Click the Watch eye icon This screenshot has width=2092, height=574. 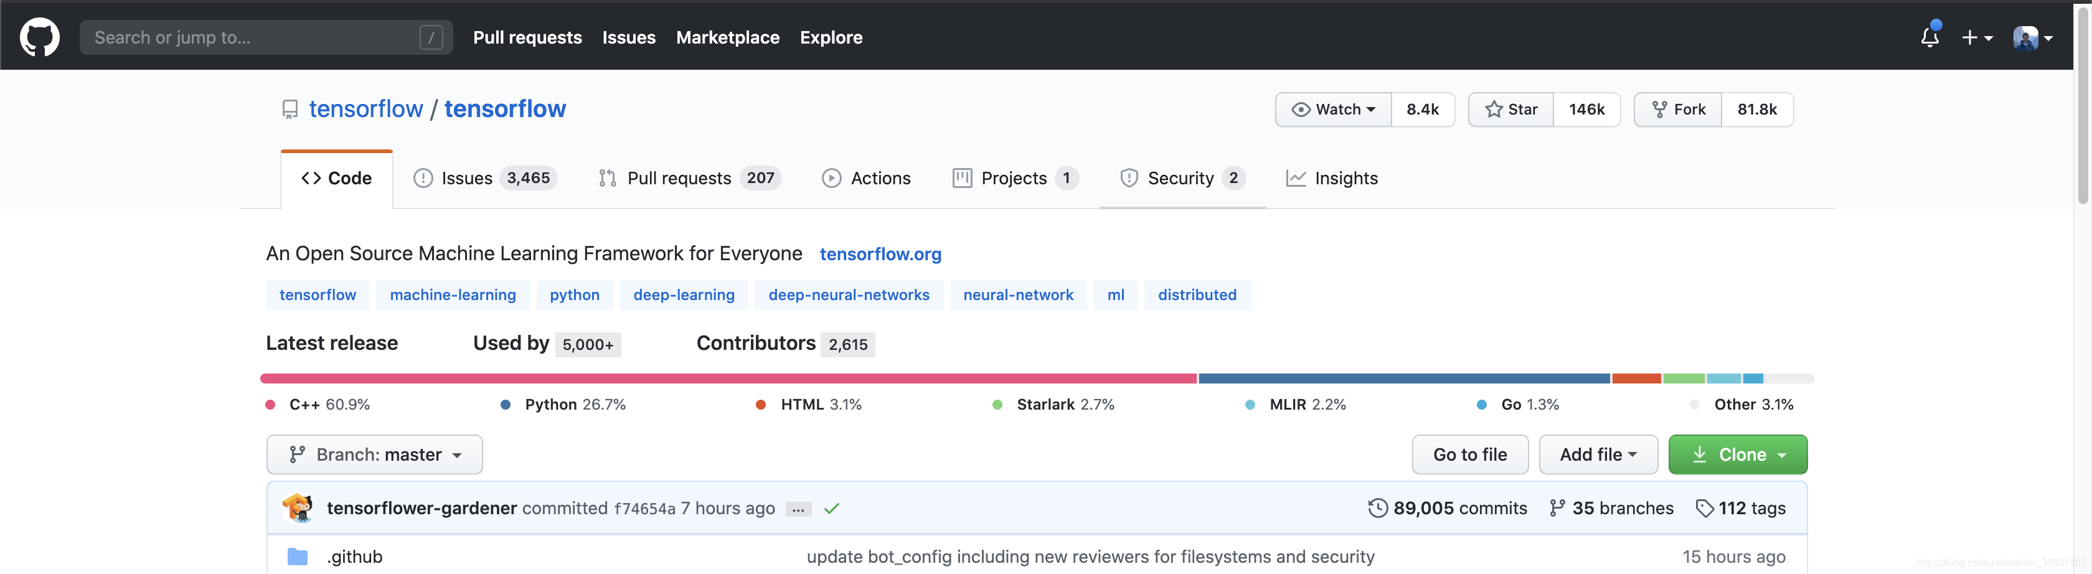click(x=1300, y=110)
